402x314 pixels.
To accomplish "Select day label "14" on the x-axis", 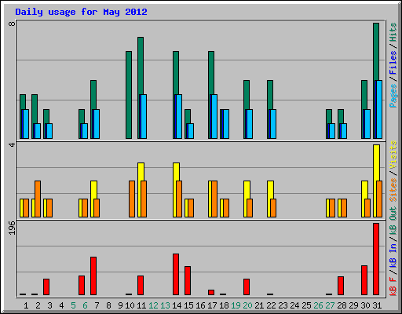I will [x=177, y=305].
